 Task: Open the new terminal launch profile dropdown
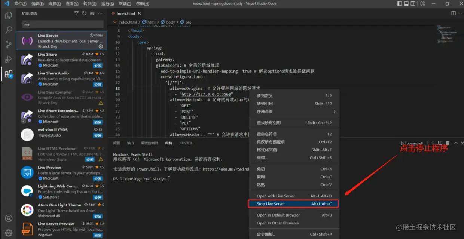433,143
